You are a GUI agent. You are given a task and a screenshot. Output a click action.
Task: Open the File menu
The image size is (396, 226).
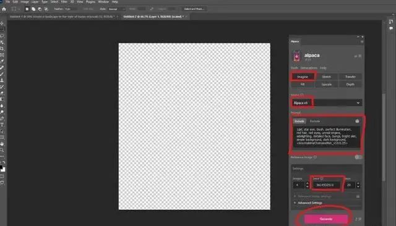pyautogui.click(x=8, y=2)
